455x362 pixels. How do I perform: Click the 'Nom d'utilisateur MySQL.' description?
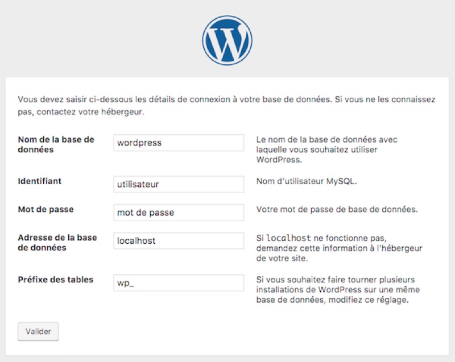coord(306,182)
